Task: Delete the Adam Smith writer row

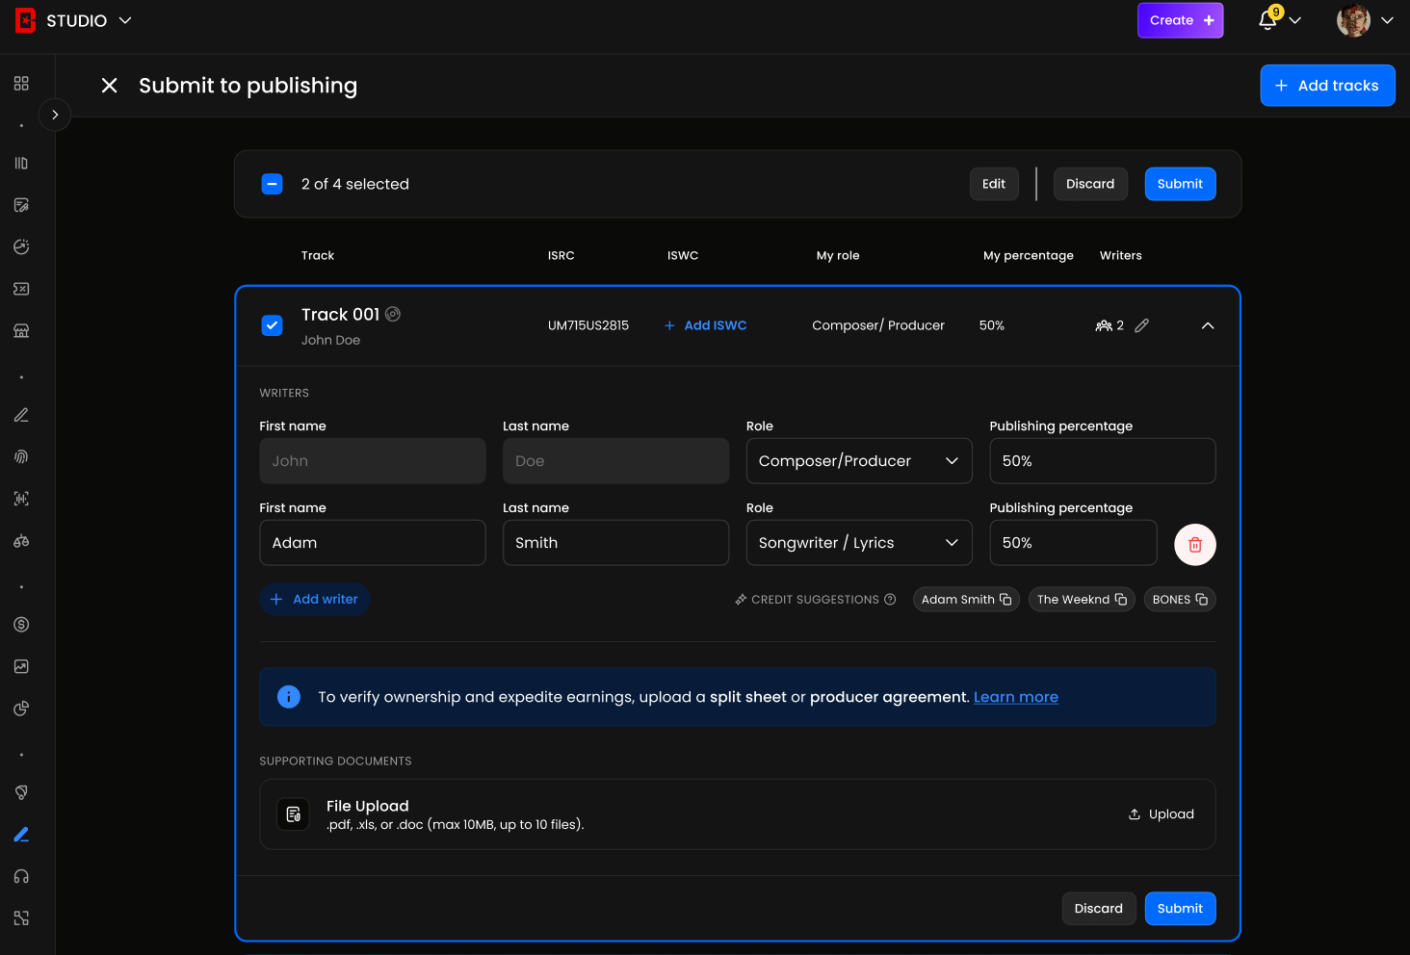Action: click(x=1194, y=545)
